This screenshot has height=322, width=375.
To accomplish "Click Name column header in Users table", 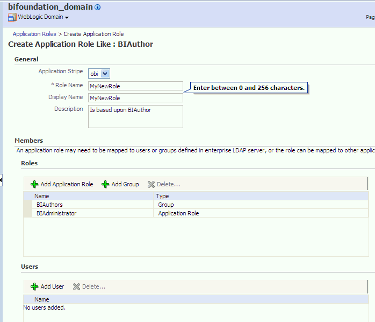I will point(196,299).
